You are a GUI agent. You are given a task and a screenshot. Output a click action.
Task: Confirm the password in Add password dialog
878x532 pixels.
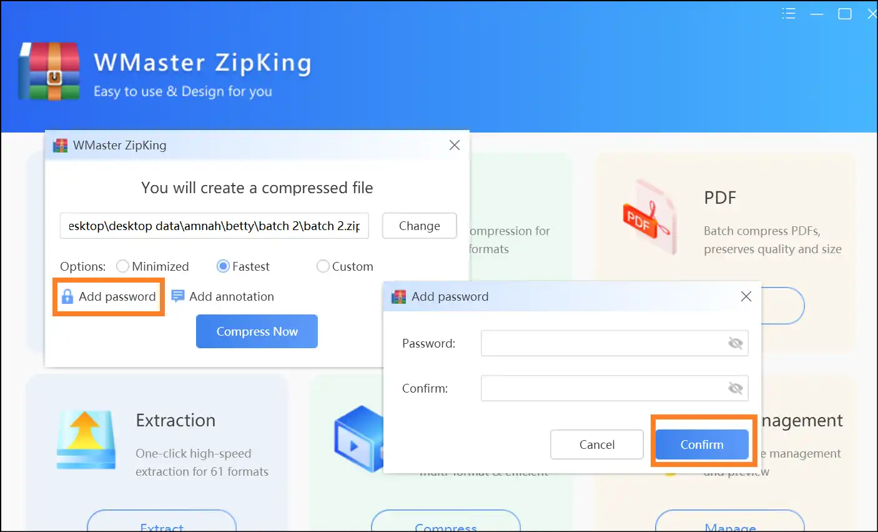click(x=702, y=444)
